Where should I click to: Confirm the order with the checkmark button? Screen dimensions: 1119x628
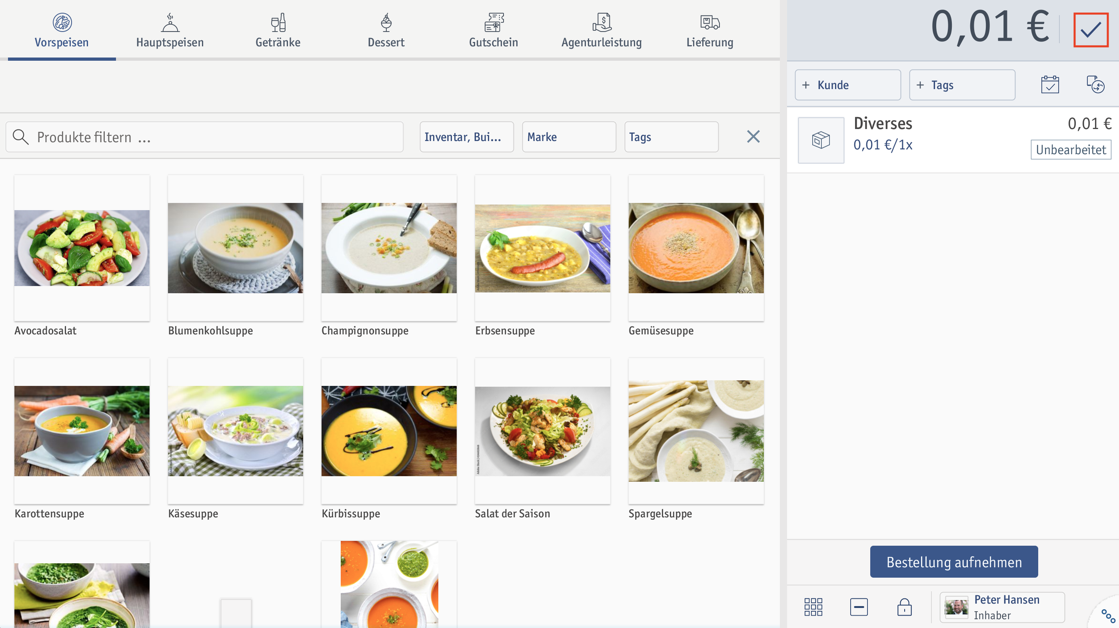(1091, 30)
